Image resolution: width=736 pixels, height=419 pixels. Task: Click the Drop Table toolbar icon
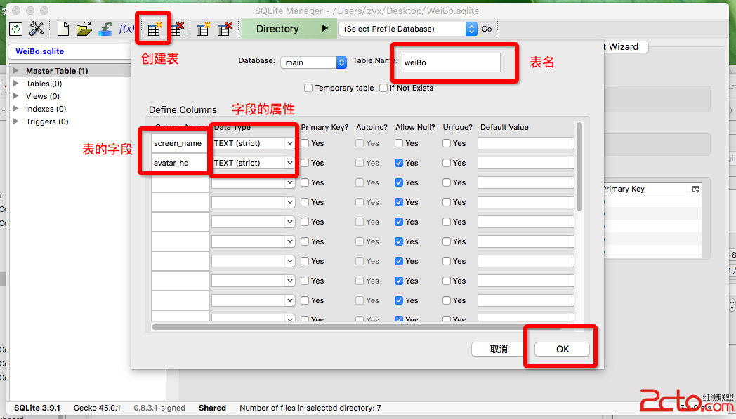coord(176,29)
